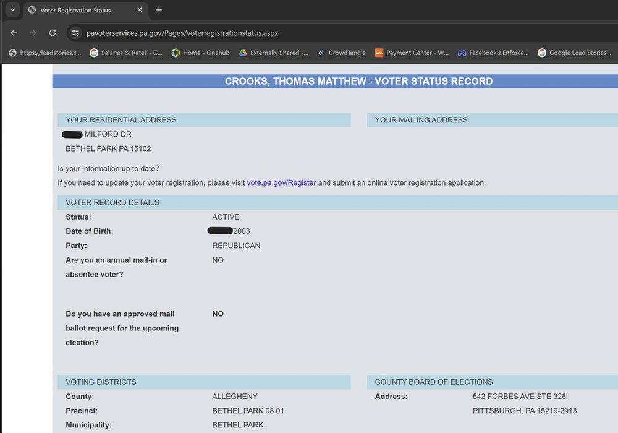Click the forward navigation arrow
The width and height of the screenshot is (618, 433).
pyautogui.click(x=33, y=33)
